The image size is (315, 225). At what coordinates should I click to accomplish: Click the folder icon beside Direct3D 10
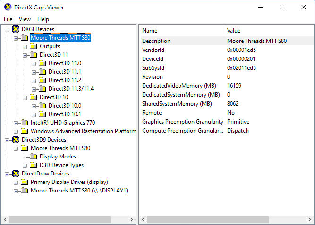(x=34, y=97)
